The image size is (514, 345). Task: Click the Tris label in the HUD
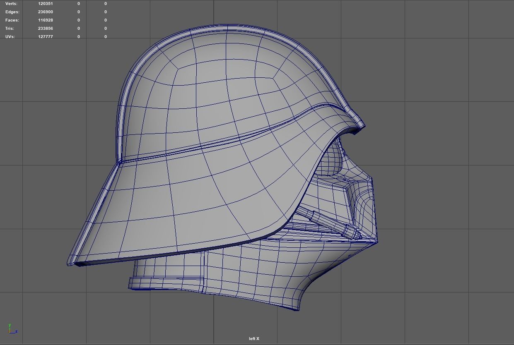pyautogui.click(x=10, y=28)
